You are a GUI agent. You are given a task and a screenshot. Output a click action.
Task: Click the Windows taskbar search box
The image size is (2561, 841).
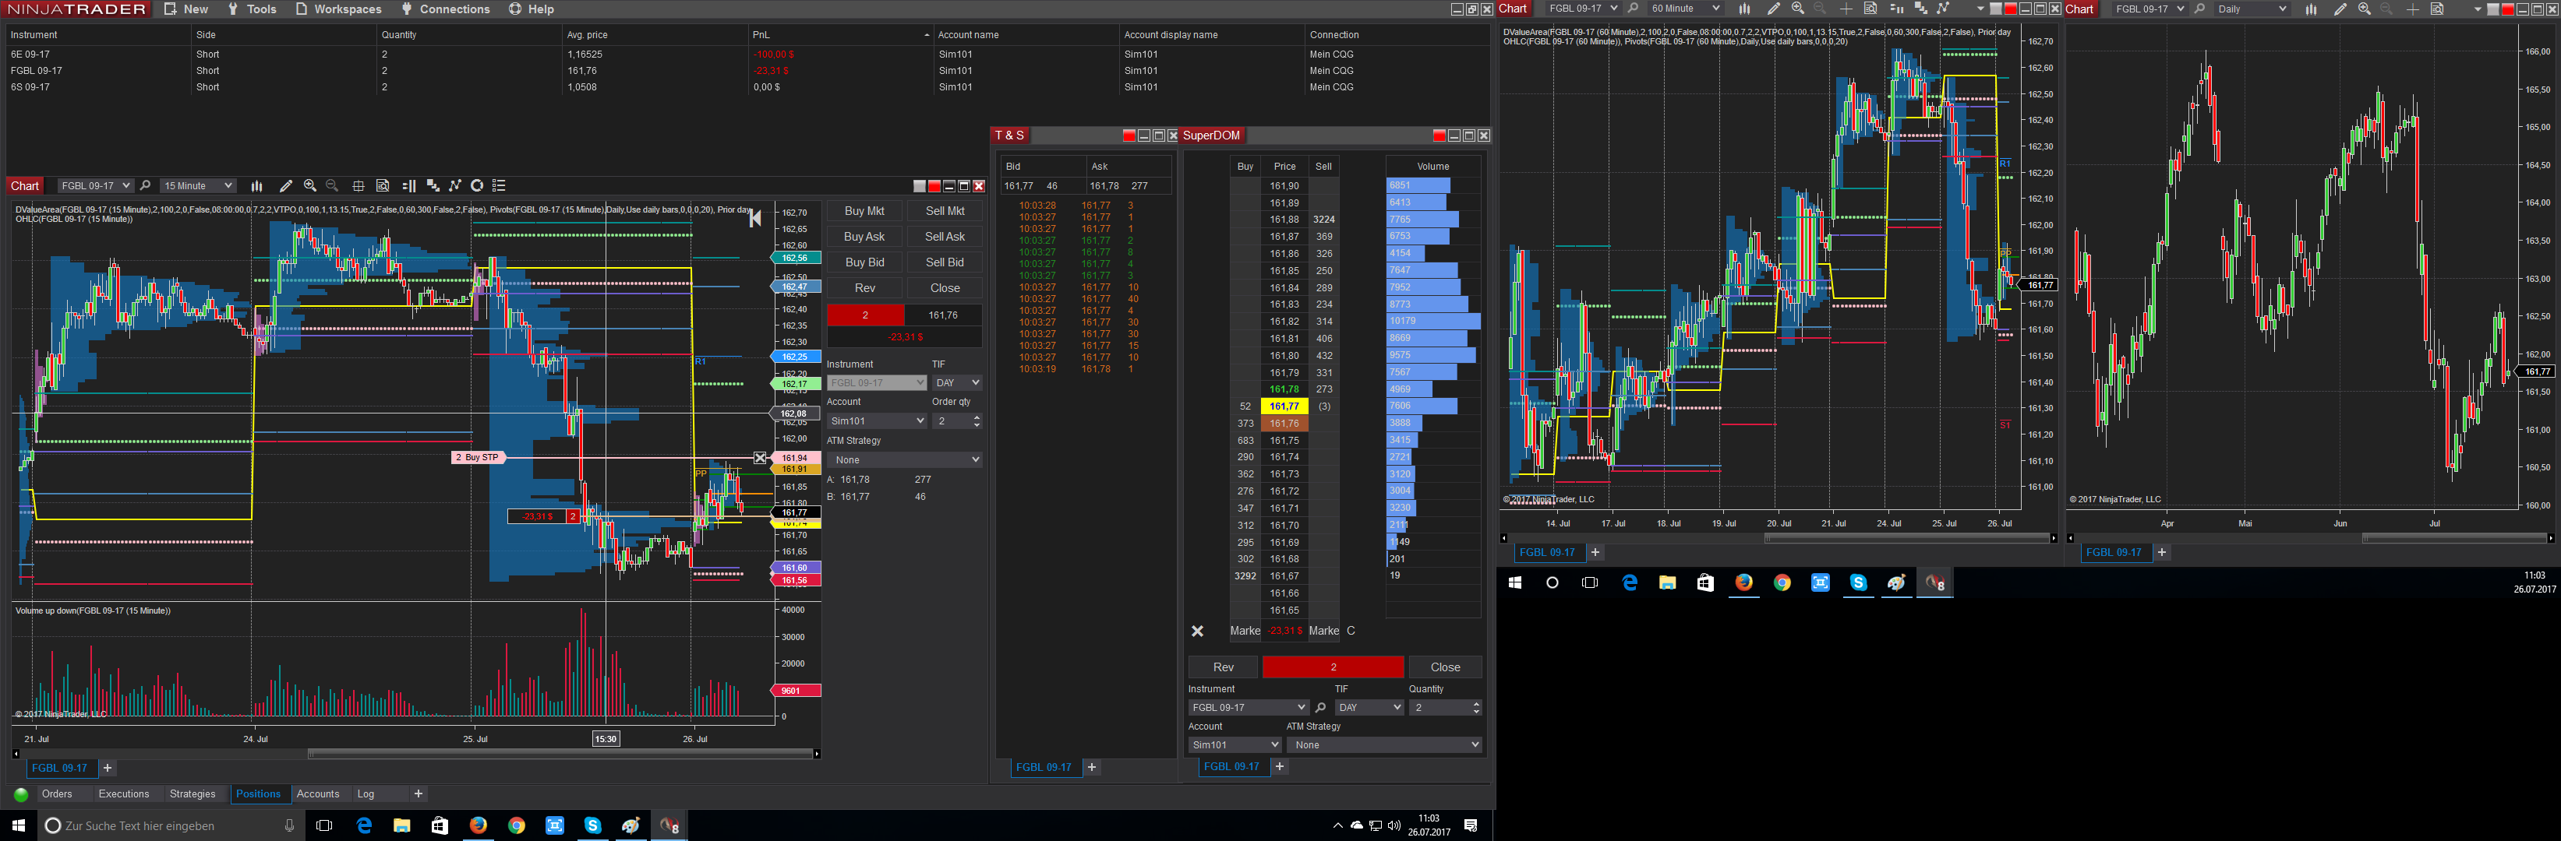[169, 825]
